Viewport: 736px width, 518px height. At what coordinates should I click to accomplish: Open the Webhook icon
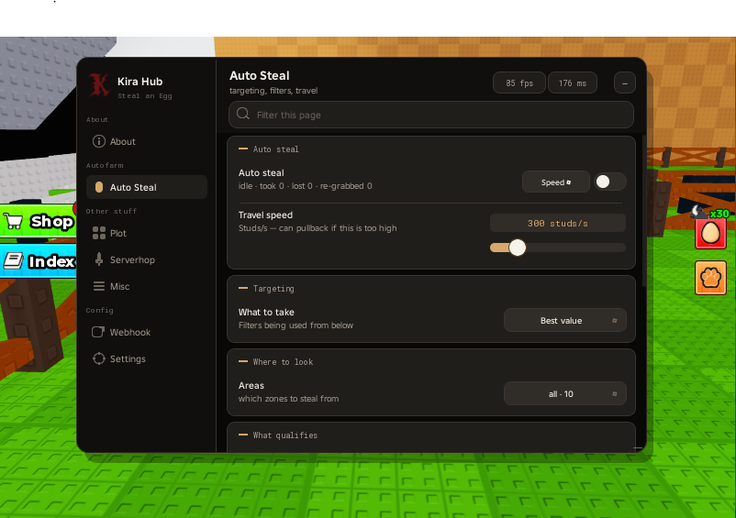(x=98, y=332)
